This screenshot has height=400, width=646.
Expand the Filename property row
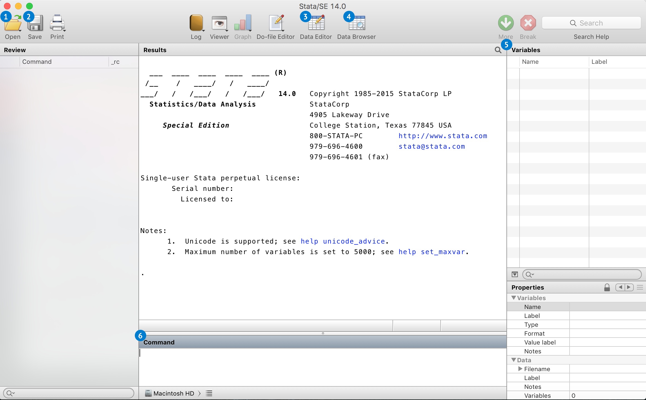point(520,369)
